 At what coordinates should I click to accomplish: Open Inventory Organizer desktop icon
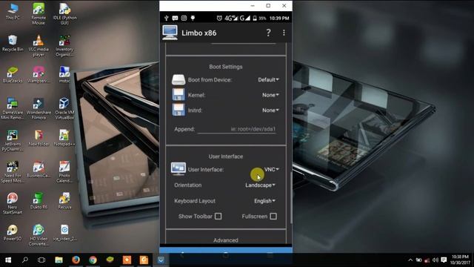tap(64, 45)
